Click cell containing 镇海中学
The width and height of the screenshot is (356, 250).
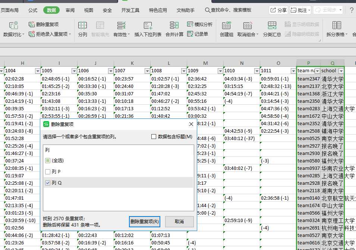tap(333, 131)
